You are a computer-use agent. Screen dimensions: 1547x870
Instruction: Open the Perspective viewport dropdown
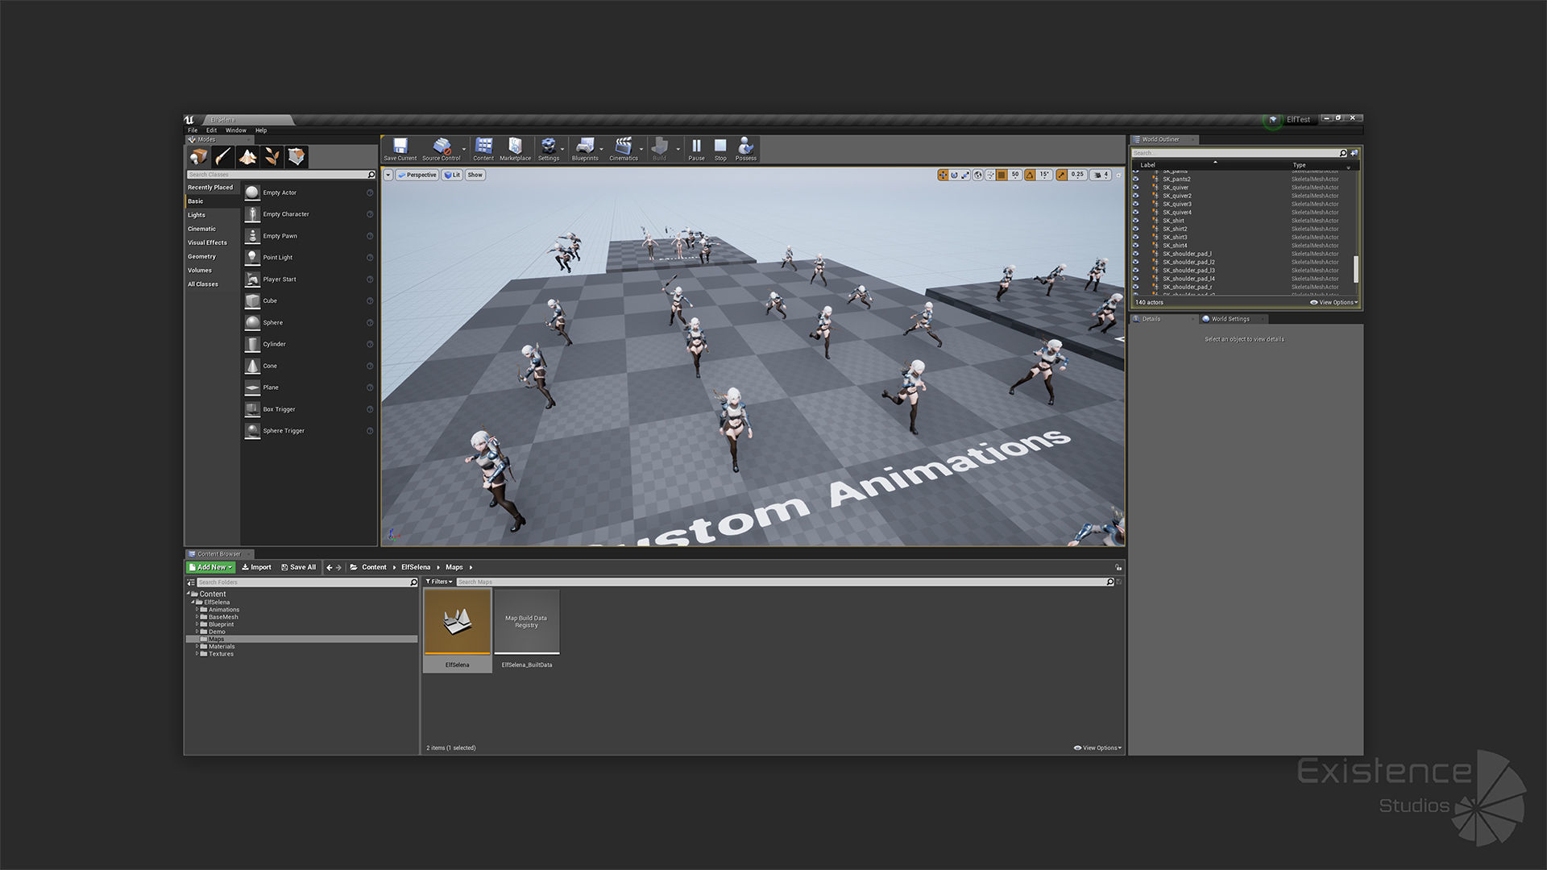click(x=417, y=175)
